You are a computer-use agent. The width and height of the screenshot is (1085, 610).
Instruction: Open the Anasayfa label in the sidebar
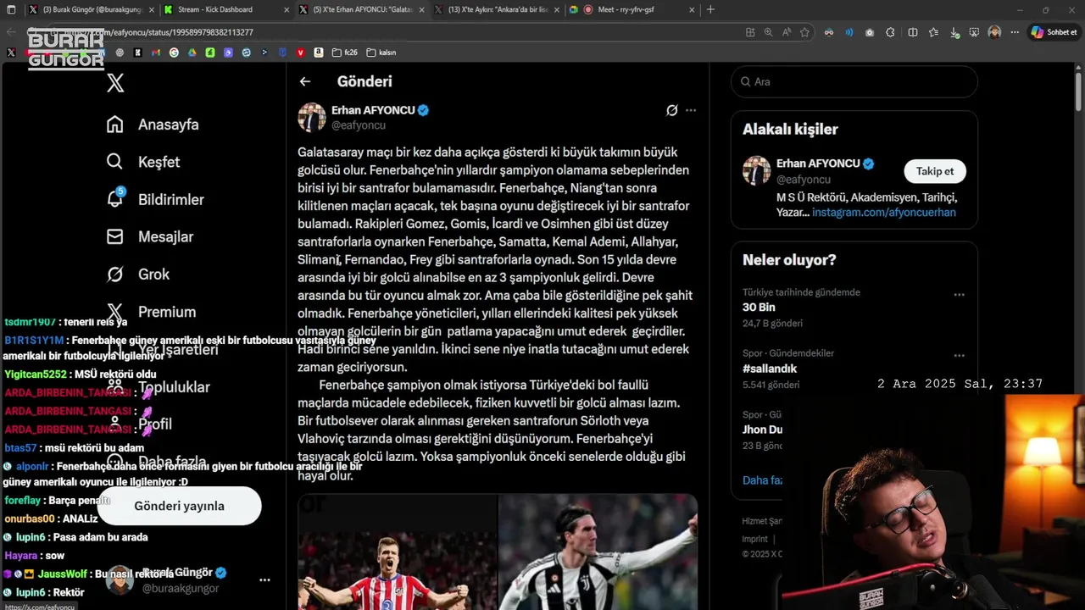169,125
